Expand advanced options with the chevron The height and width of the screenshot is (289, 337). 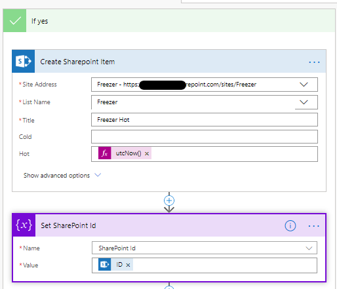click(98, 175)
